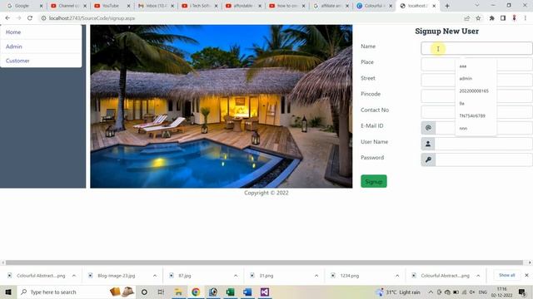Open the taskbar clock showing 17:16
Screen dimensions: 533x299
(x=501, y=292)
